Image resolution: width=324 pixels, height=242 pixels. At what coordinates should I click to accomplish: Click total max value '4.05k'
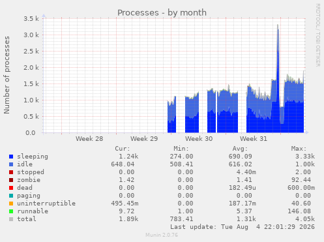[x=305, y=219]
